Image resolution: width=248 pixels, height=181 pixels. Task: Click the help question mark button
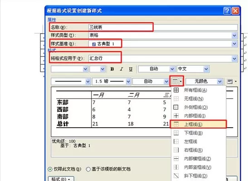click(227, 11)
